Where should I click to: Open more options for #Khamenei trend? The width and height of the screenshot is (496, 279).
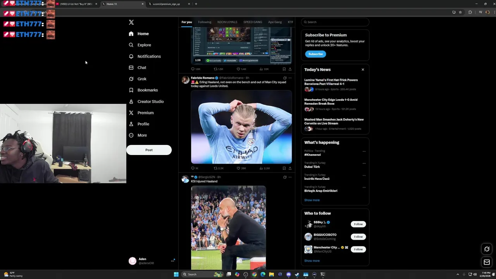(x=364, y=152)
